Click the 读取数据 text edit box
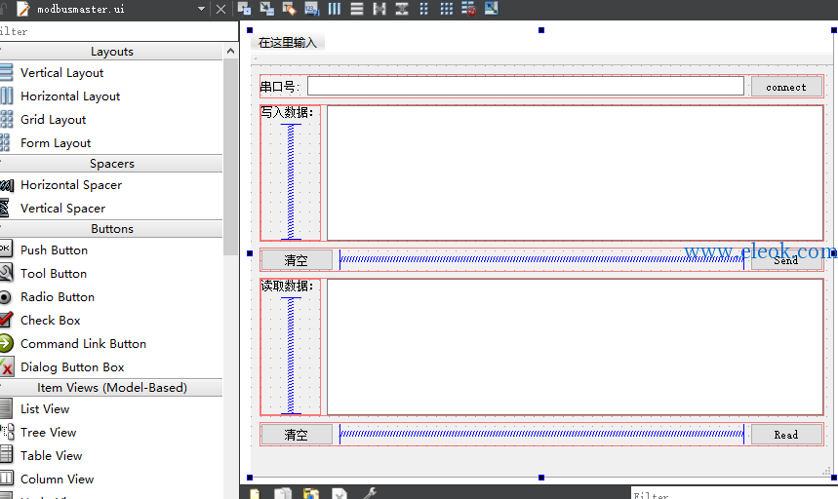Screen dimensions: 838x499 [x=575, y=347]
